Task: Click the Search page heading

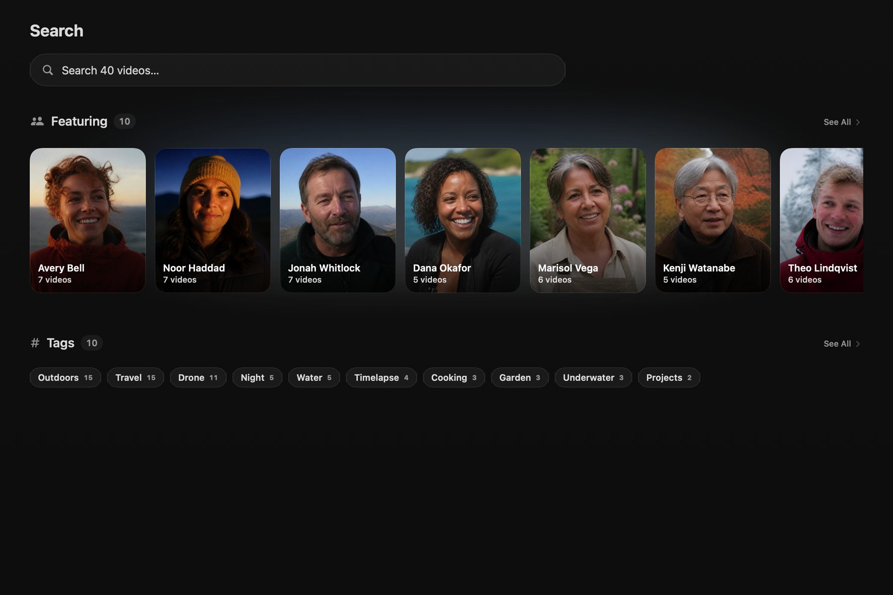Action: (x=57, y=31)
